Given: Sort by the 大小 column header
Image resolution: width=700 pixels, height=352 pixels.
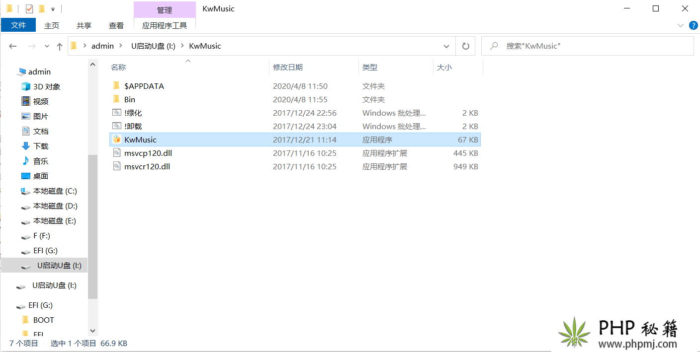Looking at the screenshot, I should click(444, 67).
